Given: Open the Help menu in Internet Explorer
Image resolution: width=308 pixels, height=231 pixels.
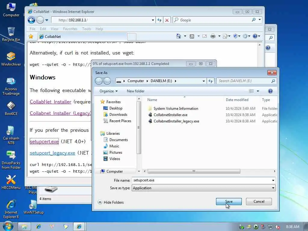Looking at the screenshot, I should coord(99,29).
